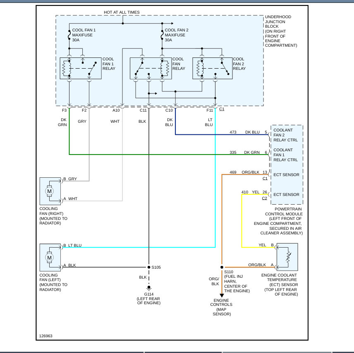
Task: Click the DK GRN label under F3
Action: [x=62, y=122]
